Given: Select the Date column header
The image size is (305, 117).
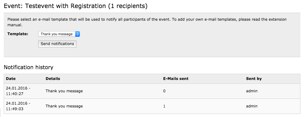Looking at the screenshot, I should [x=11, y=79].
